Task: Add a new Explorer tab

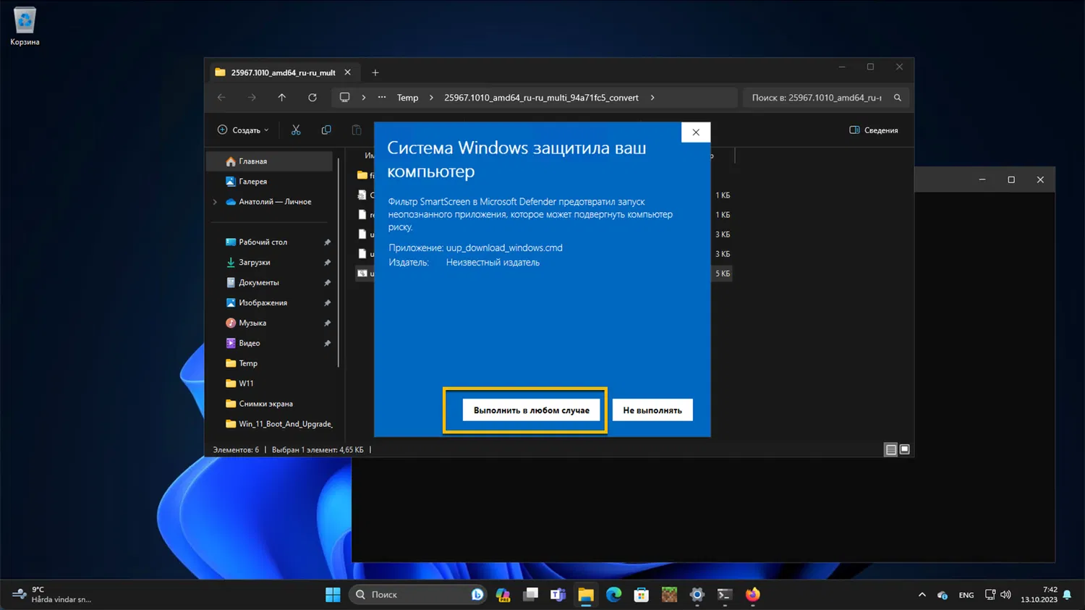Action: click(x=375, y=72)
